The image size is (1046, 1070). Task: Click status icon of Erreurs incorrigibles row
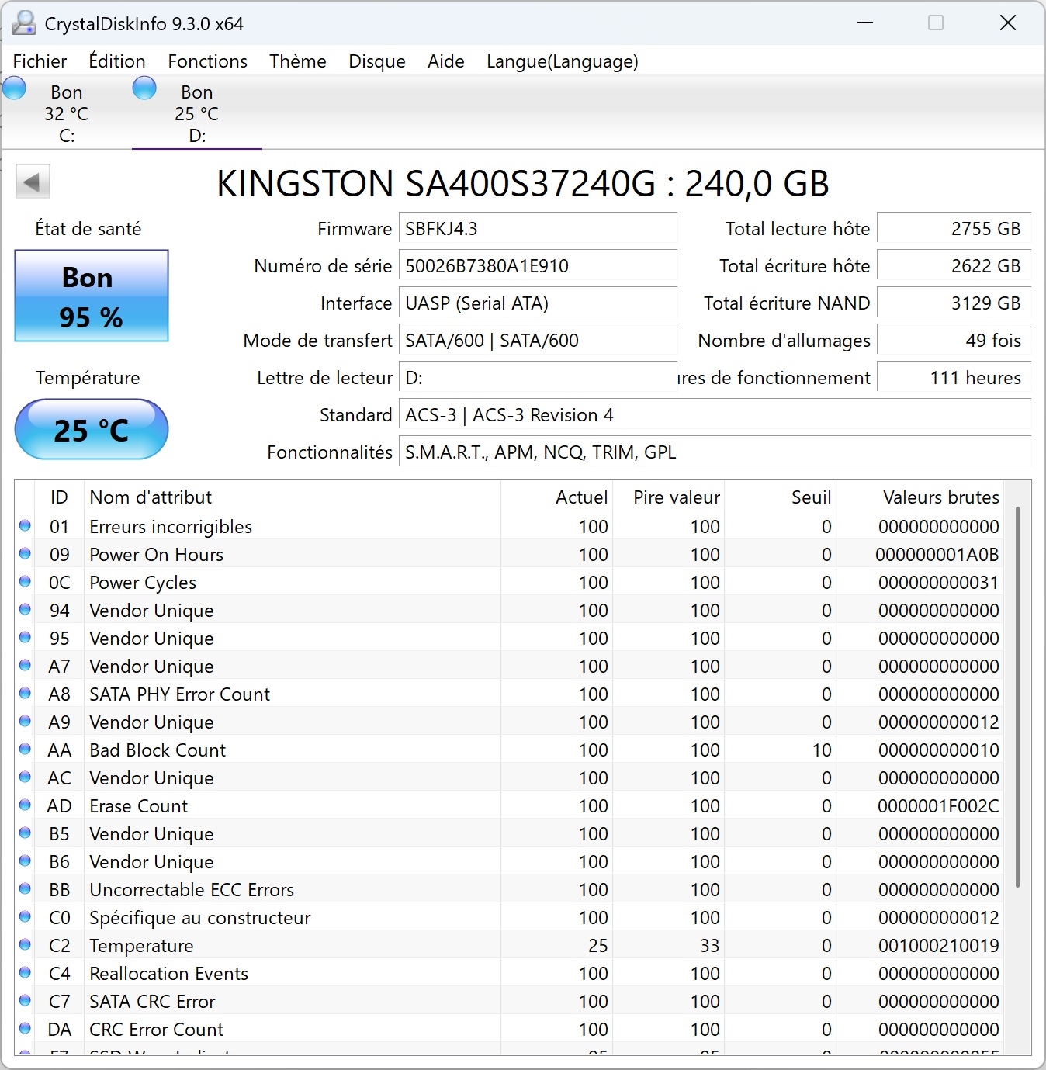pos(25,526)
